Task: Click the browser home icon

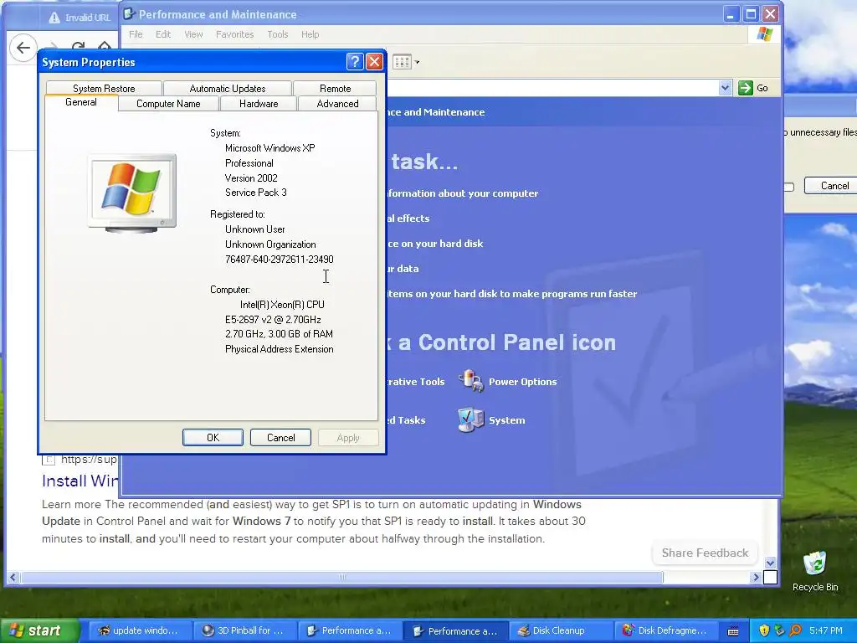Action: coord(105,47)
